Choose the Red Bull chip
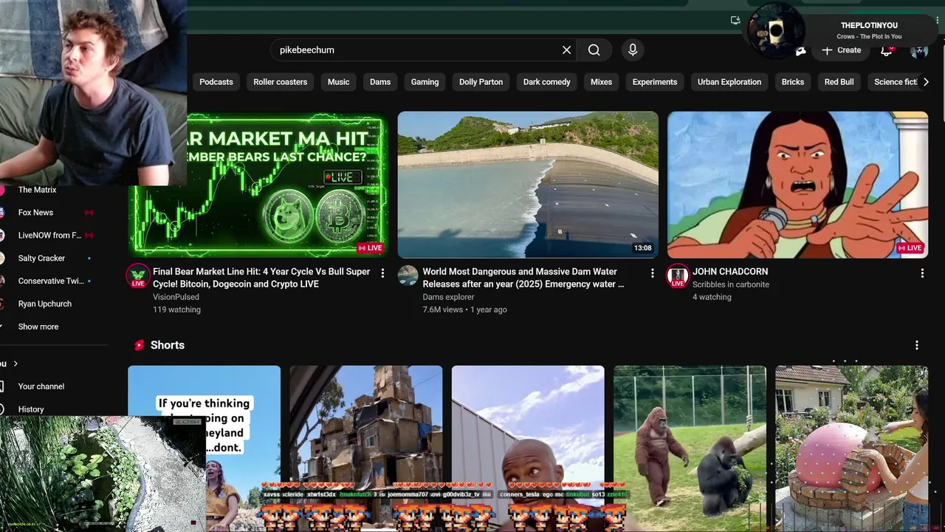Screen dimensions: 945x532 [839, 82]
